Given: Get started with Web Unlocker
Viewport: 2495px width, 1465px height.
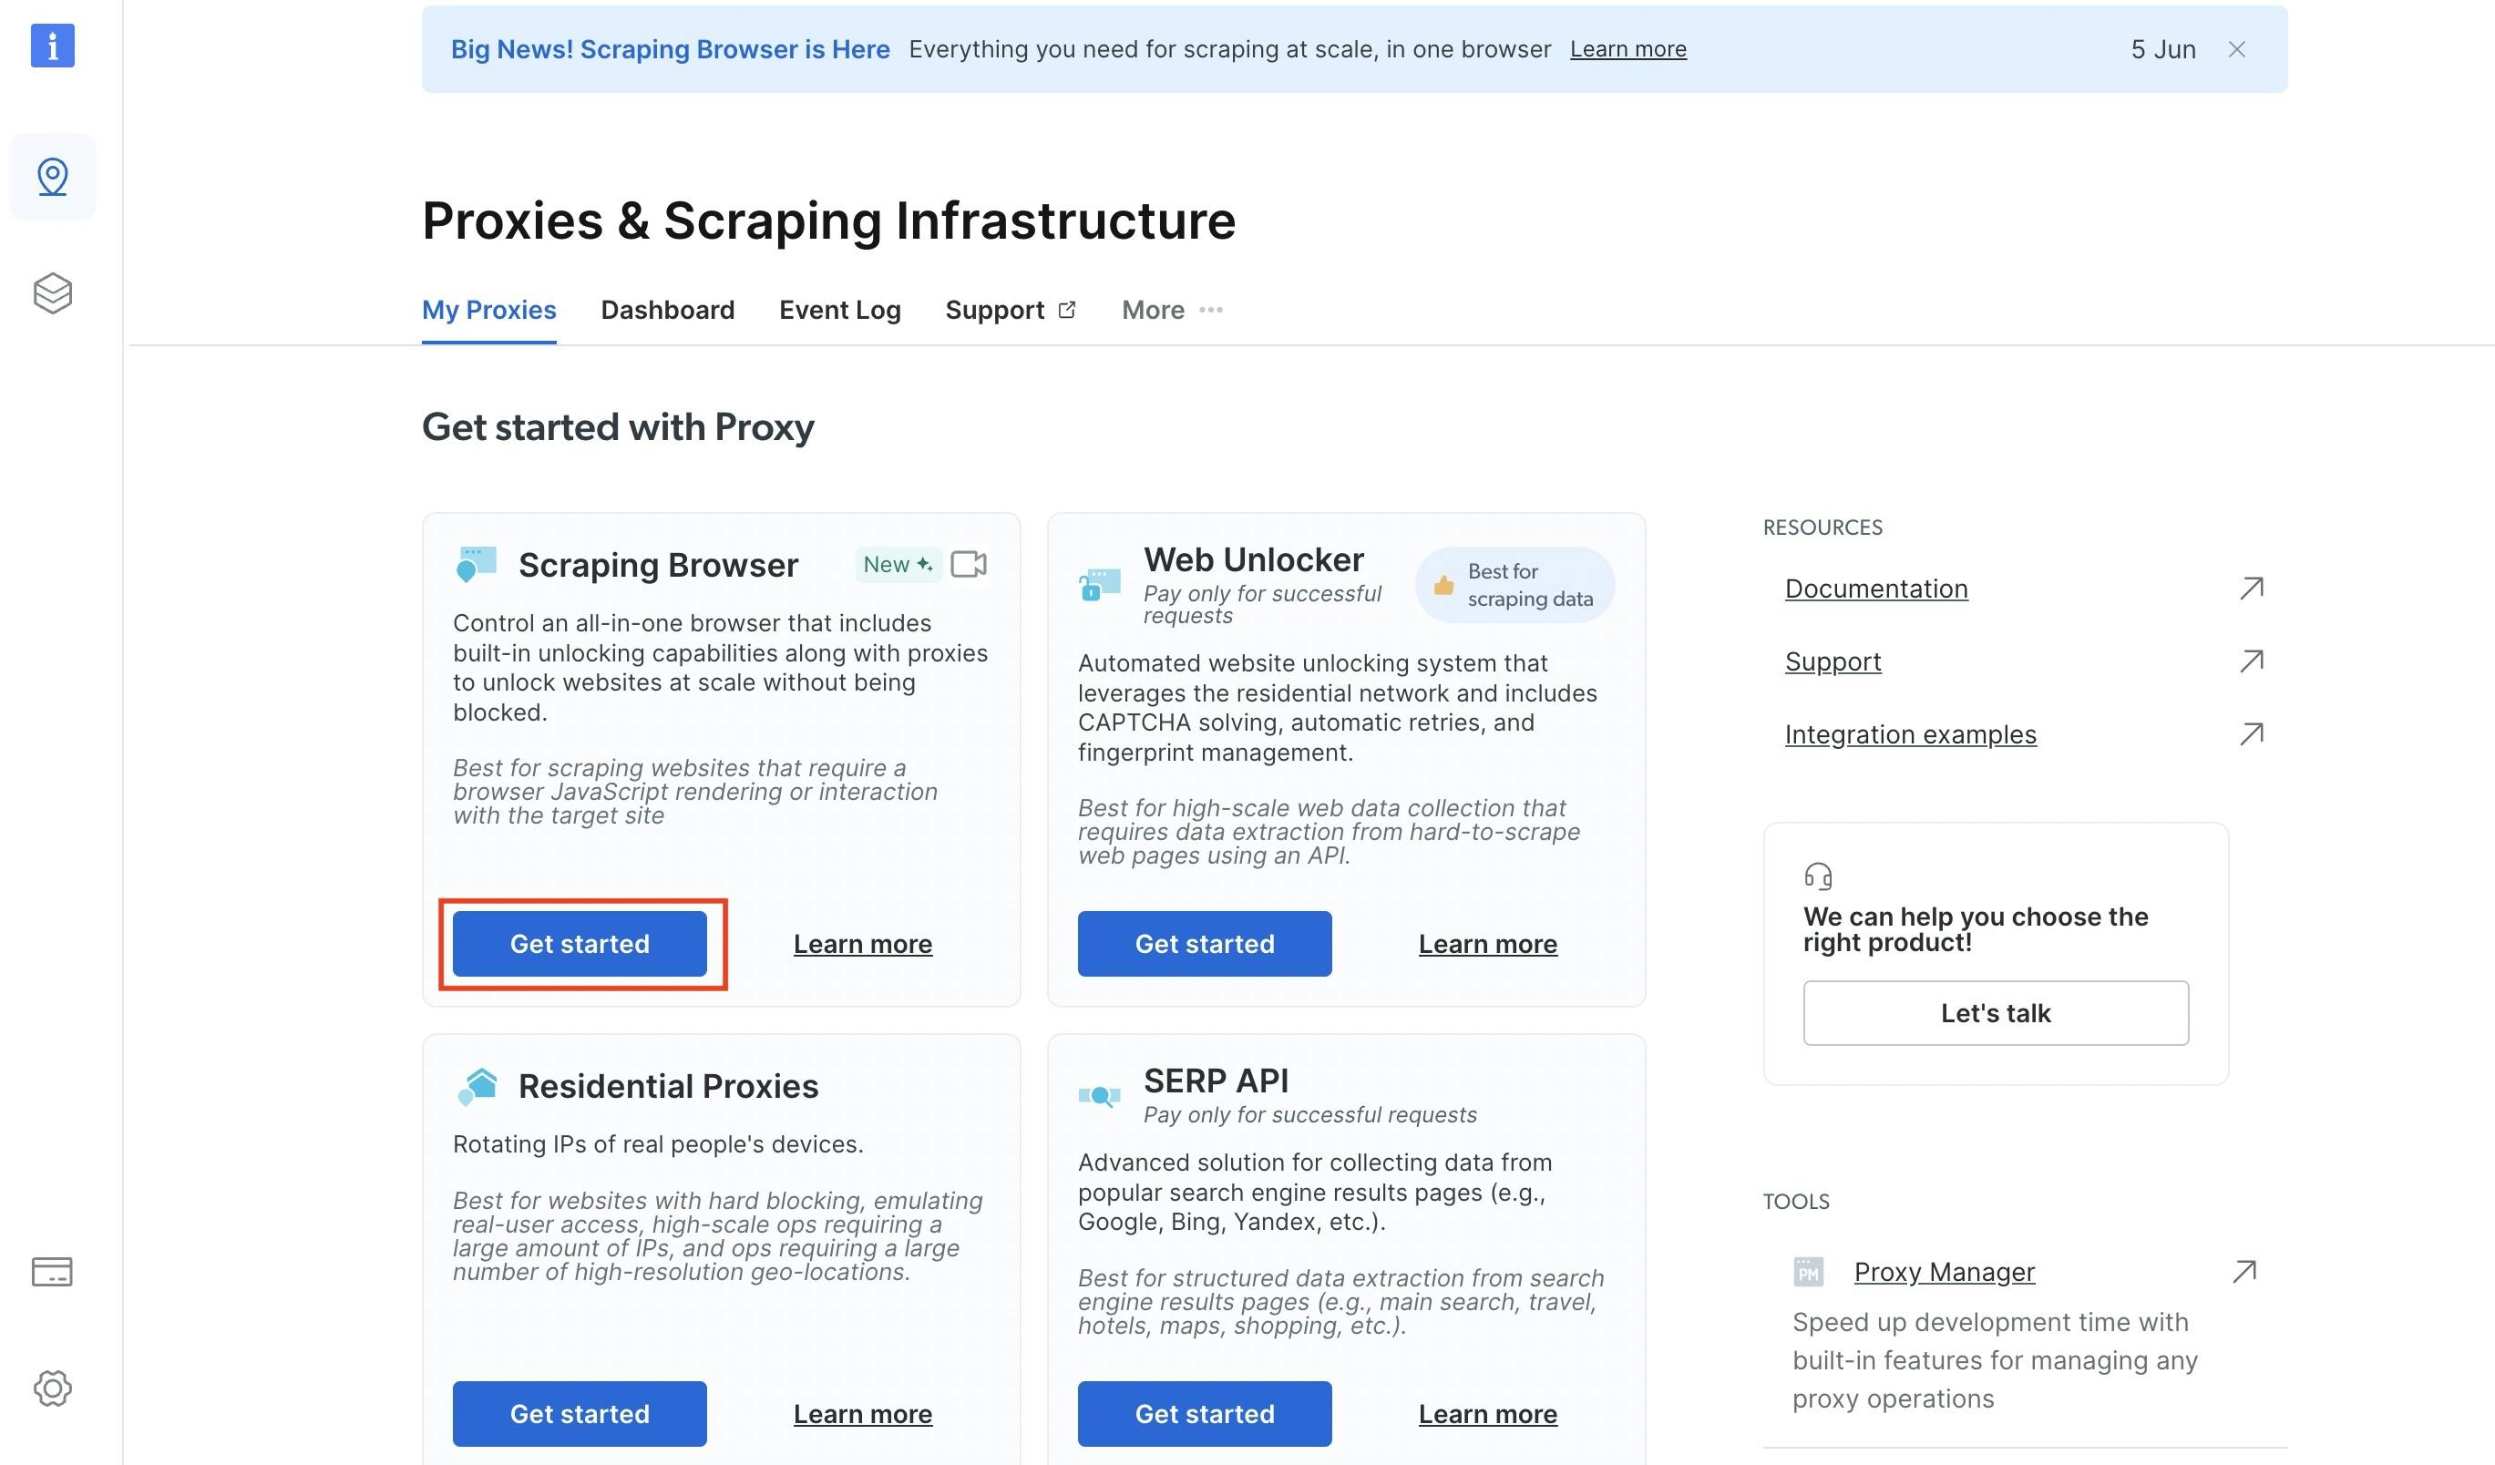Looking at the screenshot, I should point(1204,943).
